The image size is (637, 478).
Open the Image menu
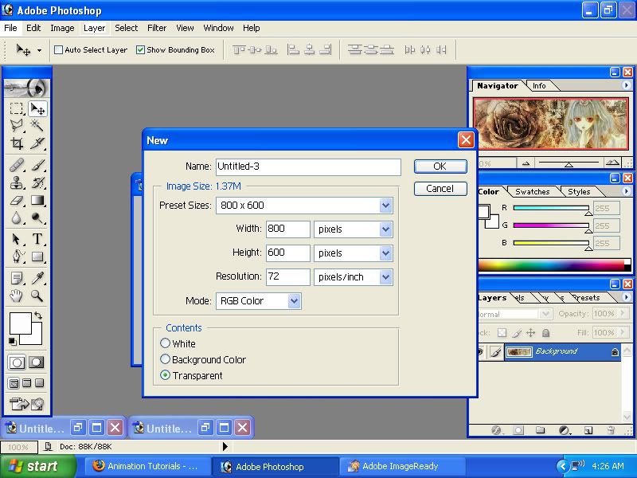click(62, 28)
